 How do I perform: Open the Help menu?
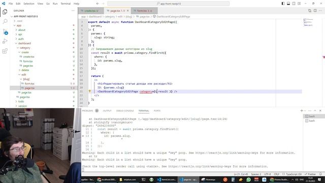pos(77,4)
